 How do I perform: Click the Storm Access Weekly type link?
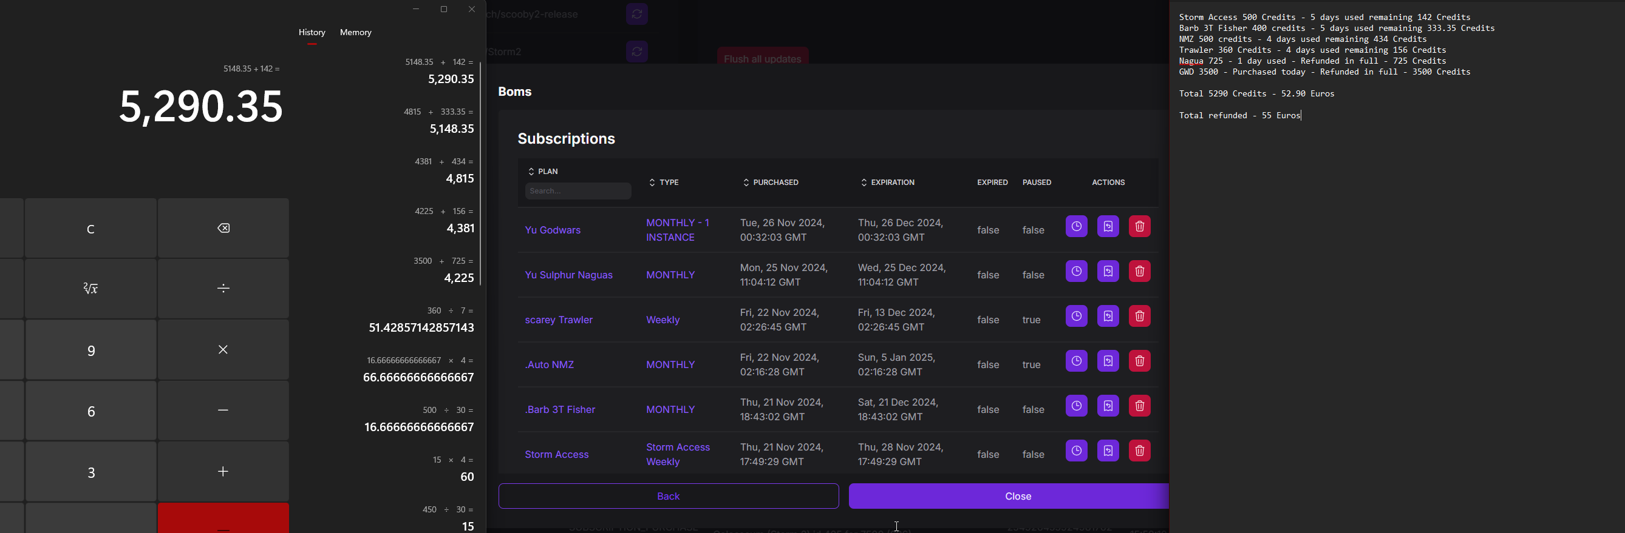(678, 455)
